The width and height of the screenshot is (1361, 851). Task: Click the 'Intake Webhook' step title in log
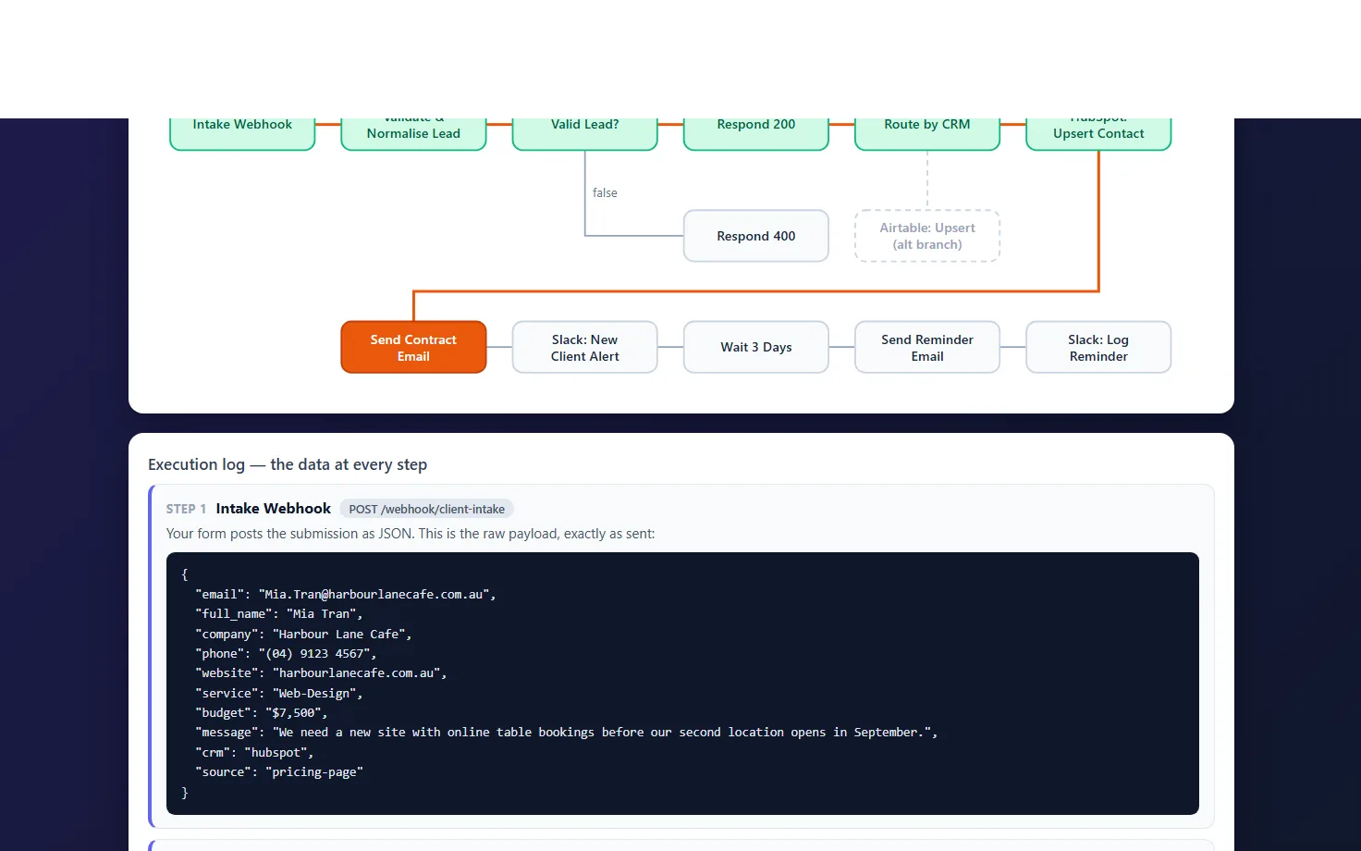pyautogui.click(x=273, y=509)
